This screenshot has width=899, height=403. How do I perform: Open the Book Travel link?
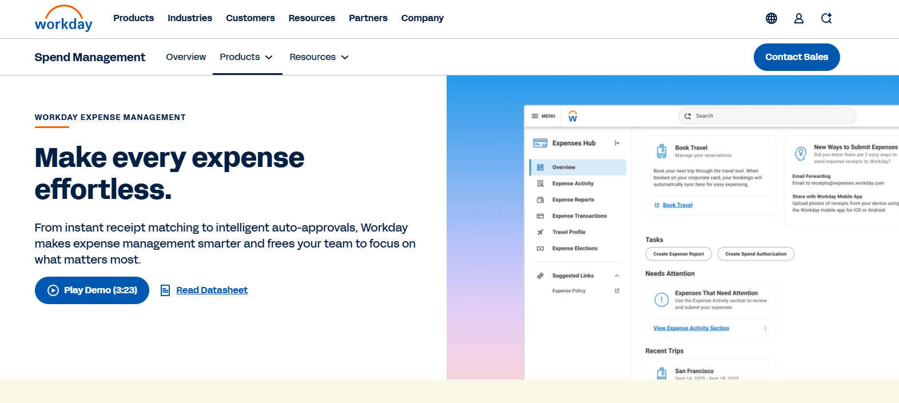(x=678, y=205)
